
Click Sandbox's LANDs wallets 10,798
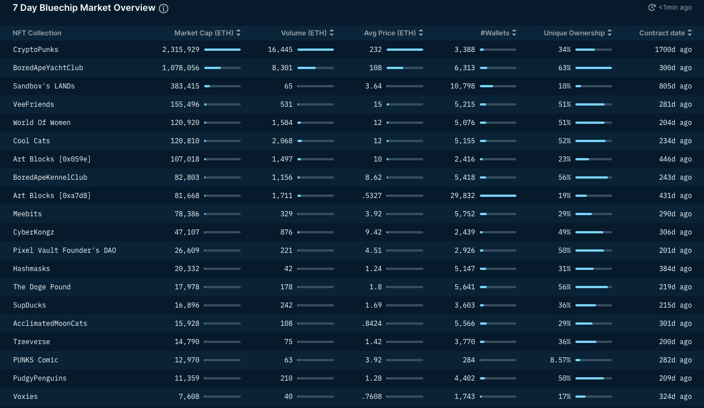point(463,86)
